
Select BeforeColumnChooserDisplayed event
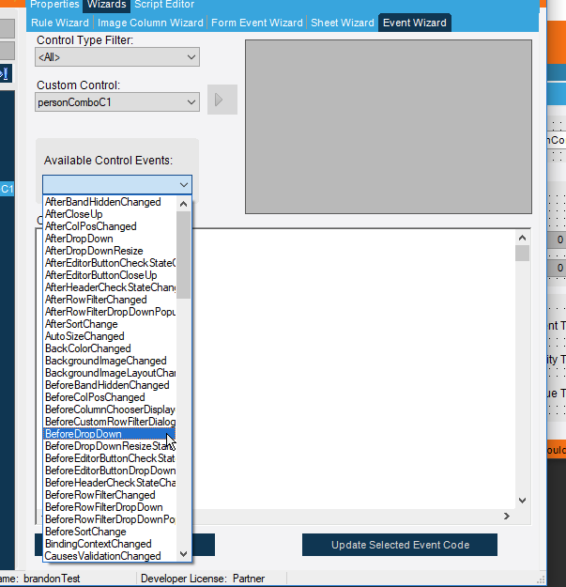tap(109, 409)
